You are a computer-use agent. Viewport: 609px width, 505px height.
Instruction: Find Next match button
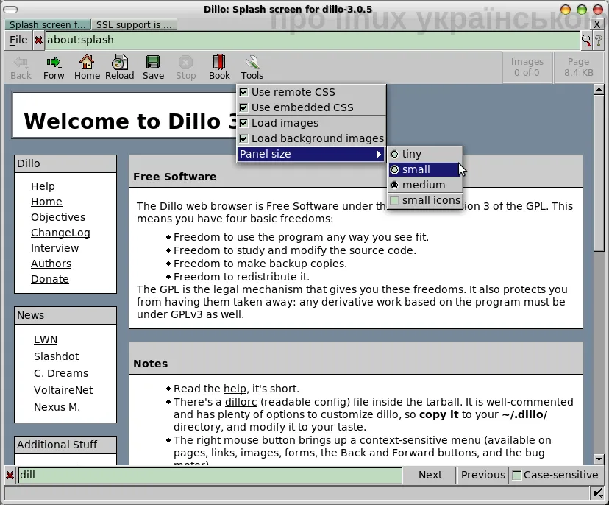430,475
